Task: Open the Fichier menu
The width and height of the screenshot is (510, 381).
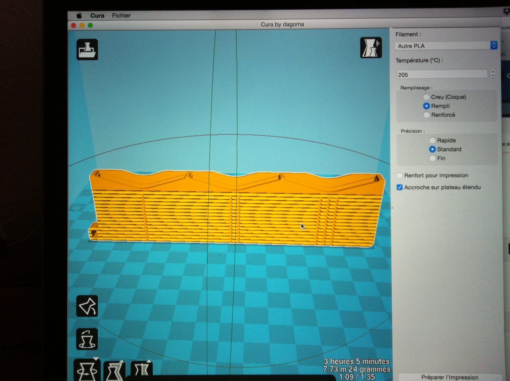Action: click(x=121, y=16)
